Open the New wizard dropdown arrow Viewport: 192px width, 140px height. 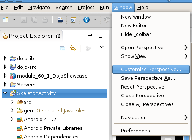(x=14, y=20)
